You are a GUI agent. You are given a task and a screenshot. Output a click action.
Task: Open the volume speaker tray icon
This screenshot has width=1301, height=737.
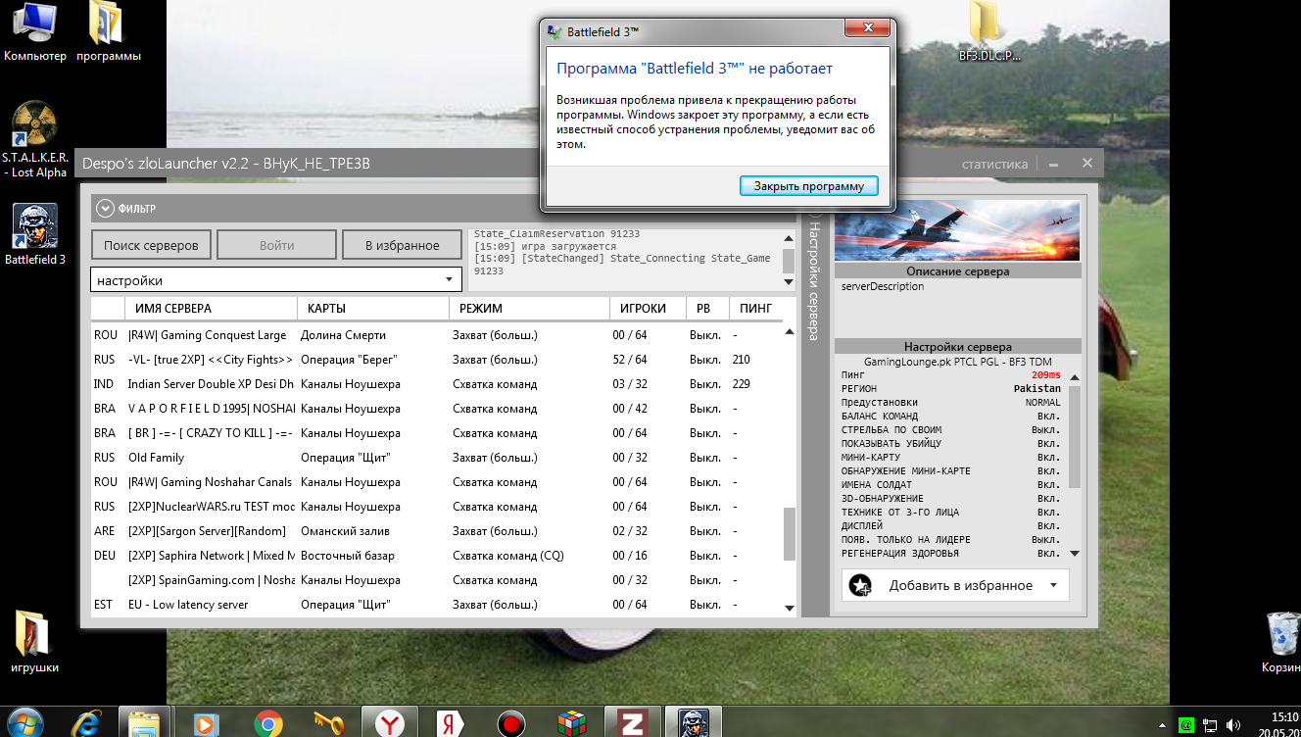1232,725
